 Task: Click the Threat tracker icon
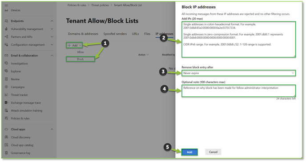click(x=6, y=95)
